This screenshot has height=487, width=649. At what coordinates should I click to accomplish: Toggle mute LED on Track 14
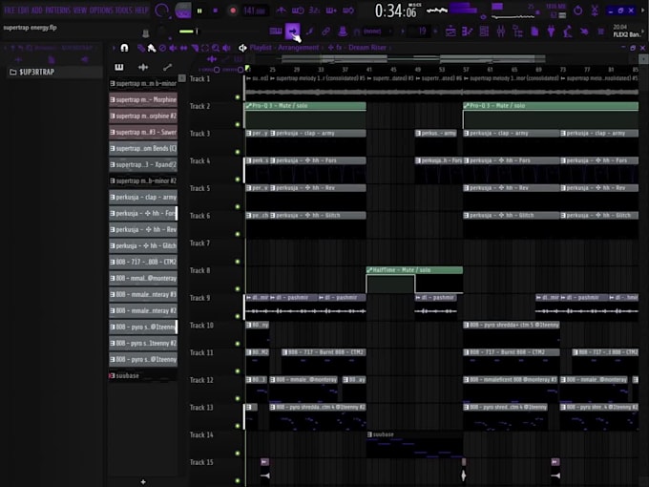238,453
